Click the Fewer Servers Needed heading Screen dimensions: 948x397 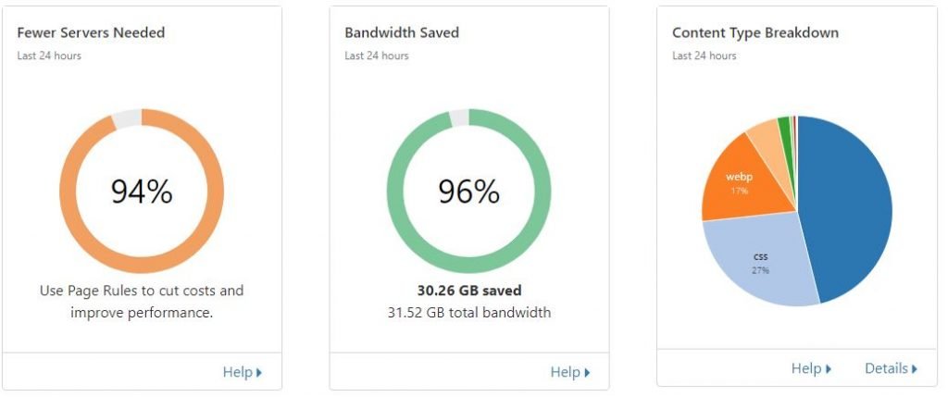[x=91, y=32]
